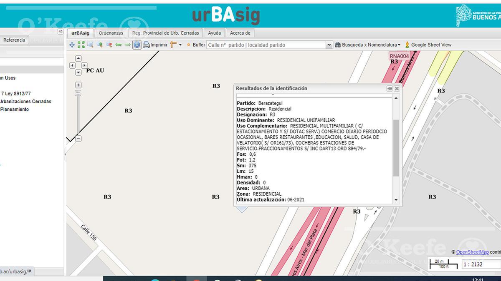Pan the map right arrow
Screen dimensions: 501x281
[84, 65]
